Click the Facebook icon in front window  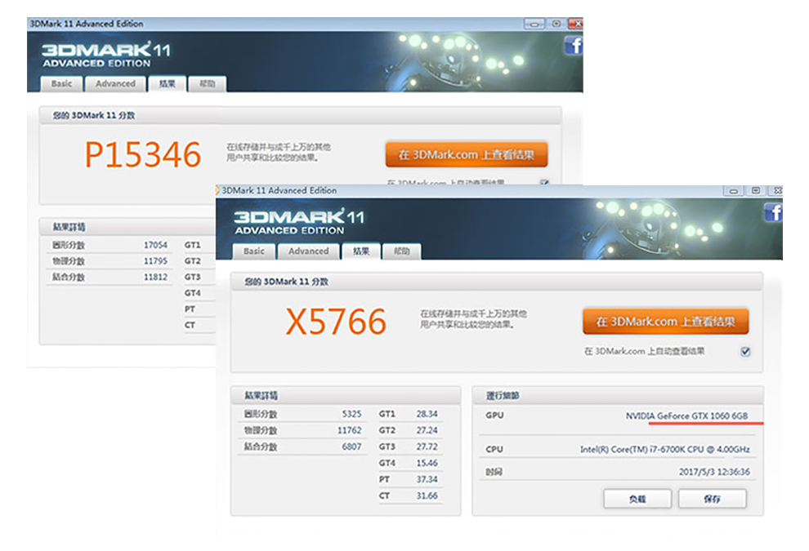[773, 212]
